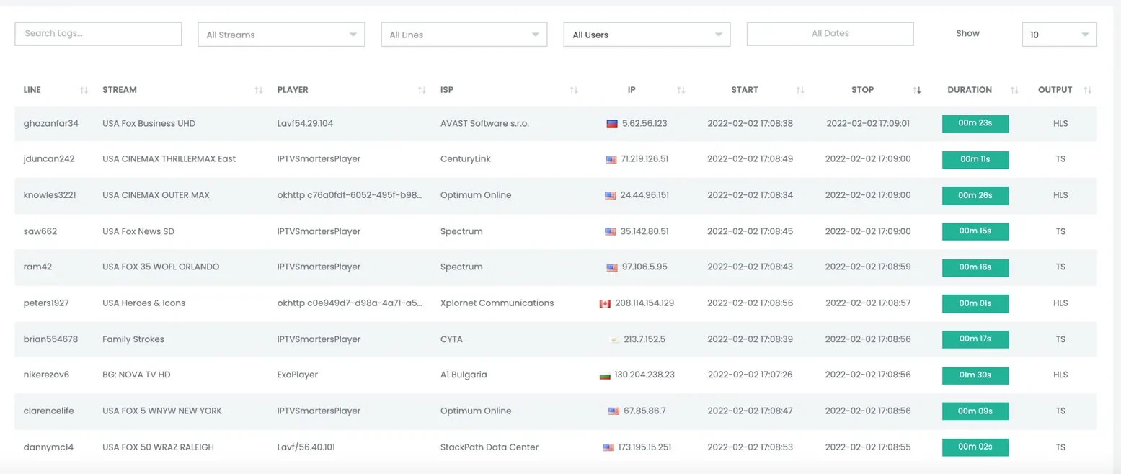Click sort arrows icon in LINE column
This screenshot has height=474, width=1121.
(84, 90)
